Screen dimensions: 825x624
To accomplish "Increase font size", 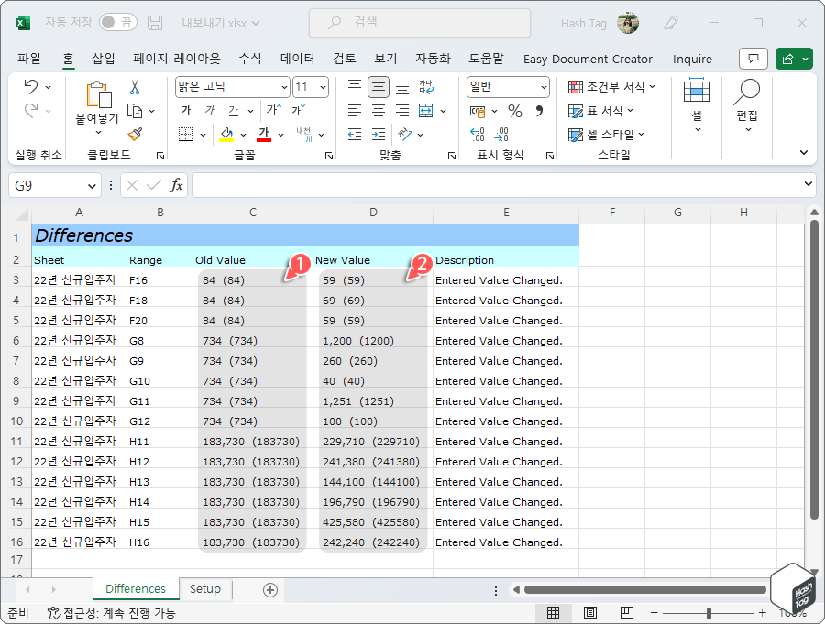I will [274, 110].
